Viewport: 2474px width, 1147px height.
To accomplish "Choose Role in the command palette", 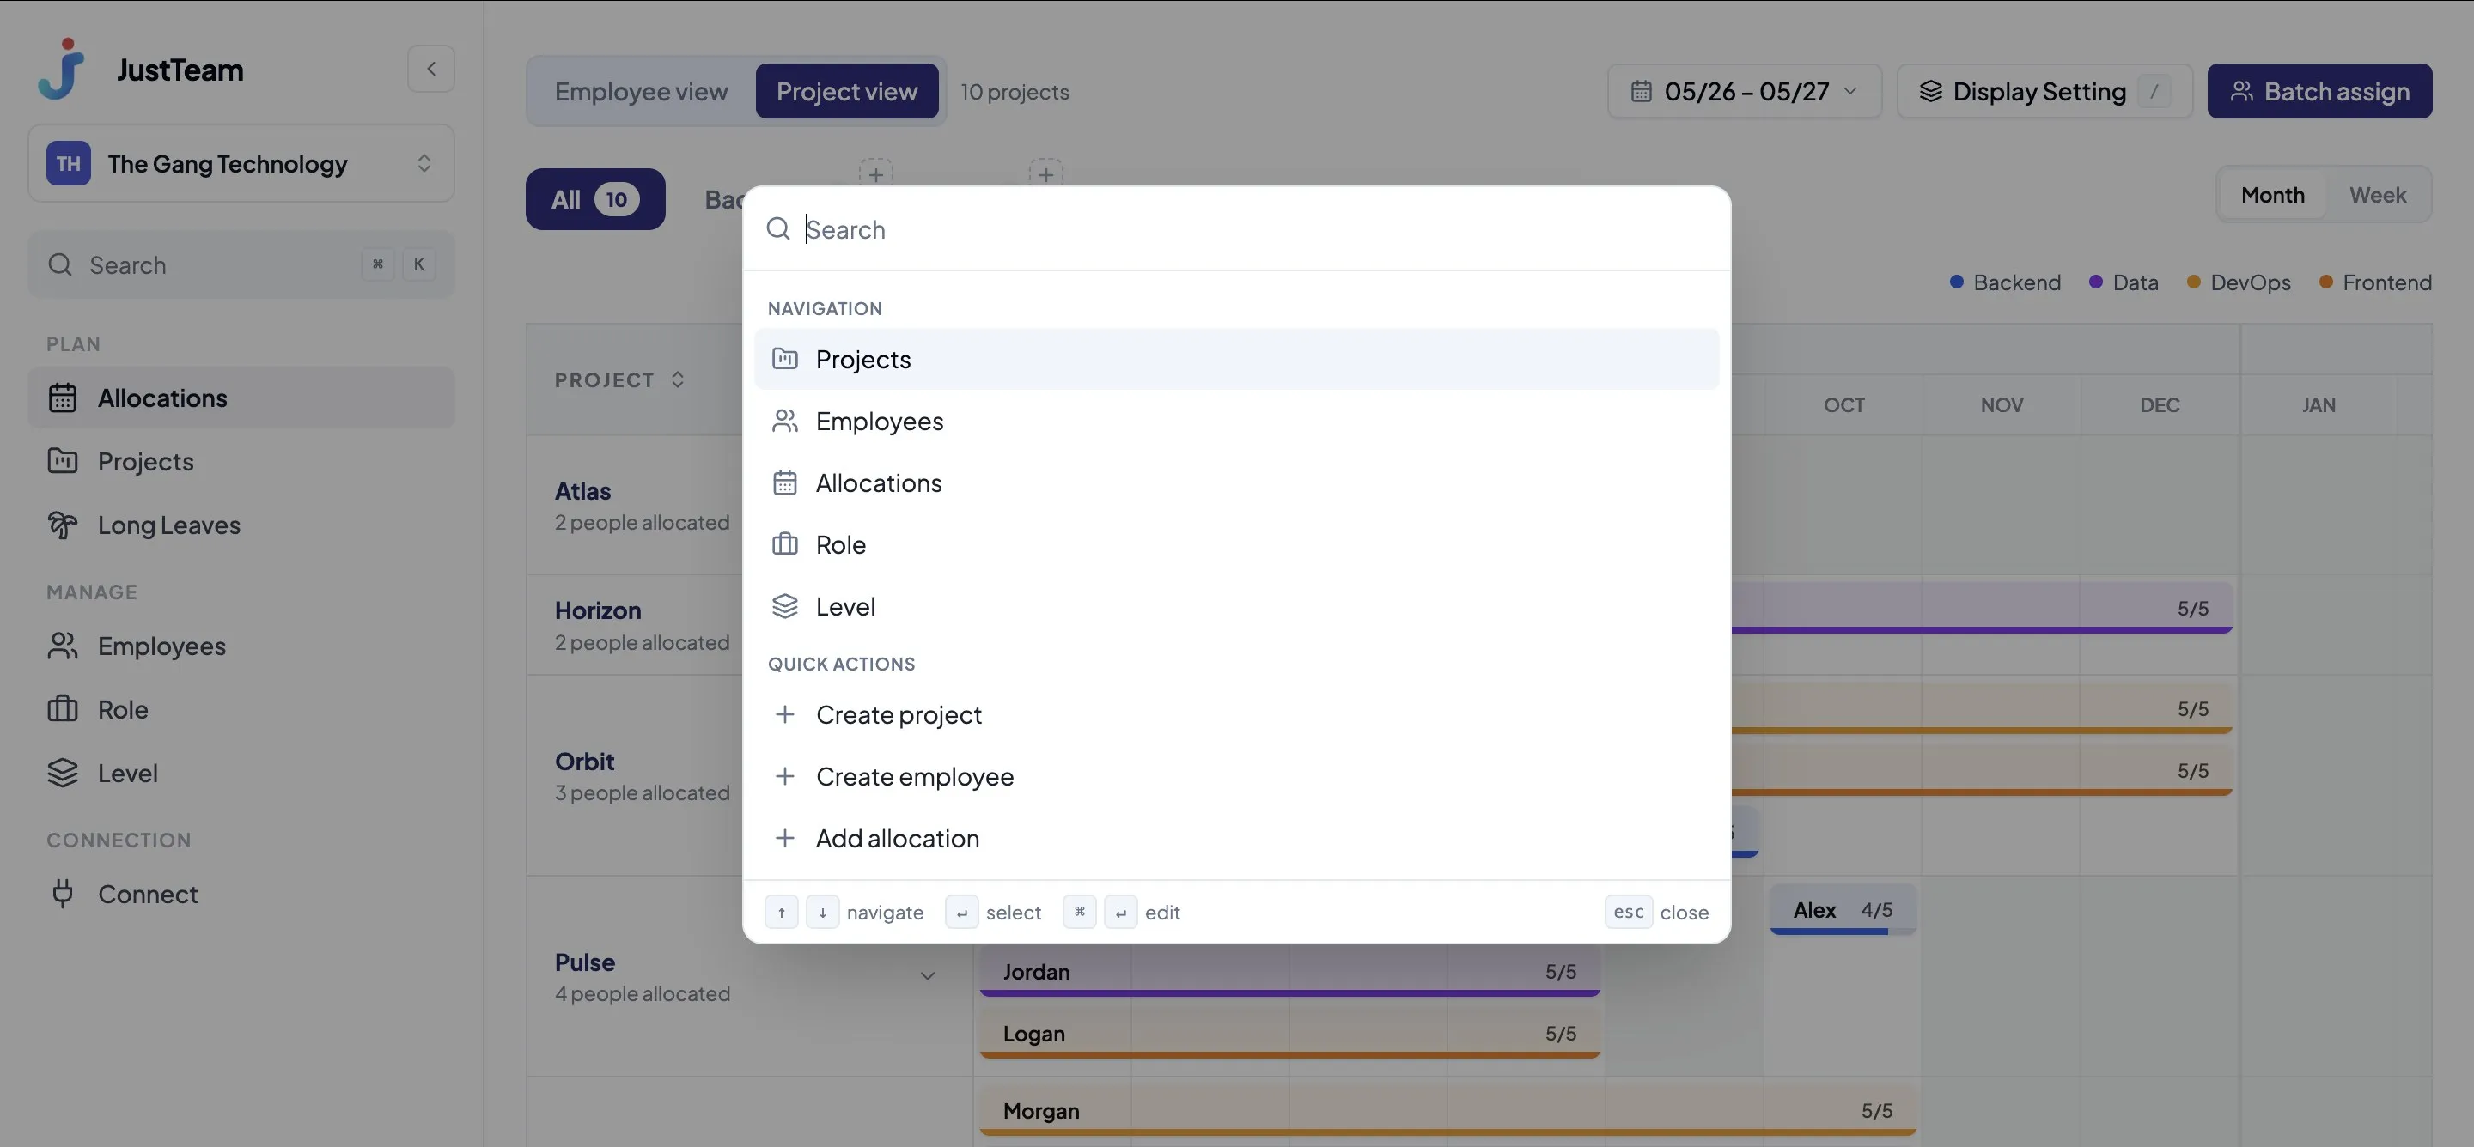I will click(x=1236, y=544).
